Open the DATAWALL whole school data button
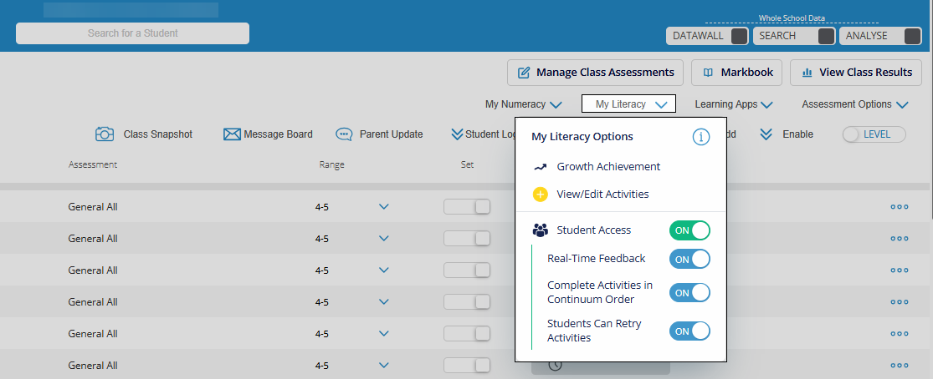Viewport: 933px width, 379px height. [707, 36]
